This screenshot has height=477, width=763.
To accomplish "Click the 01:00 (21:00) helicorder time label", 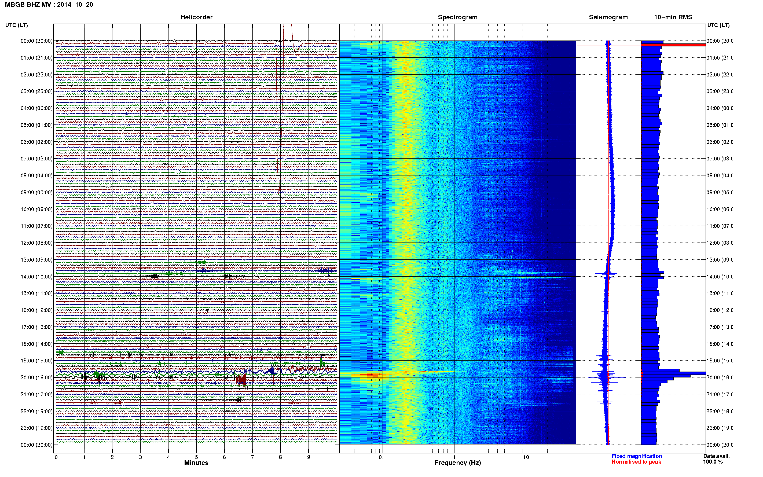I will tap(36, 58).
